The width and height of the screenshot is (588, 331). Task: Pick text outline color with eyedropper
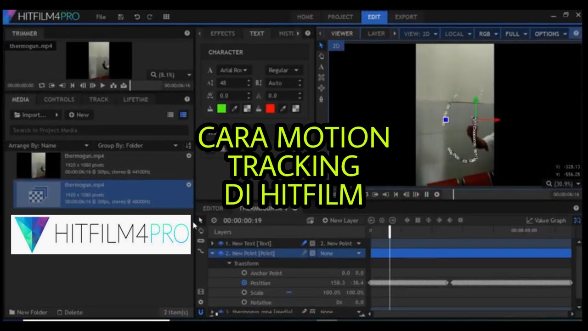283,108
